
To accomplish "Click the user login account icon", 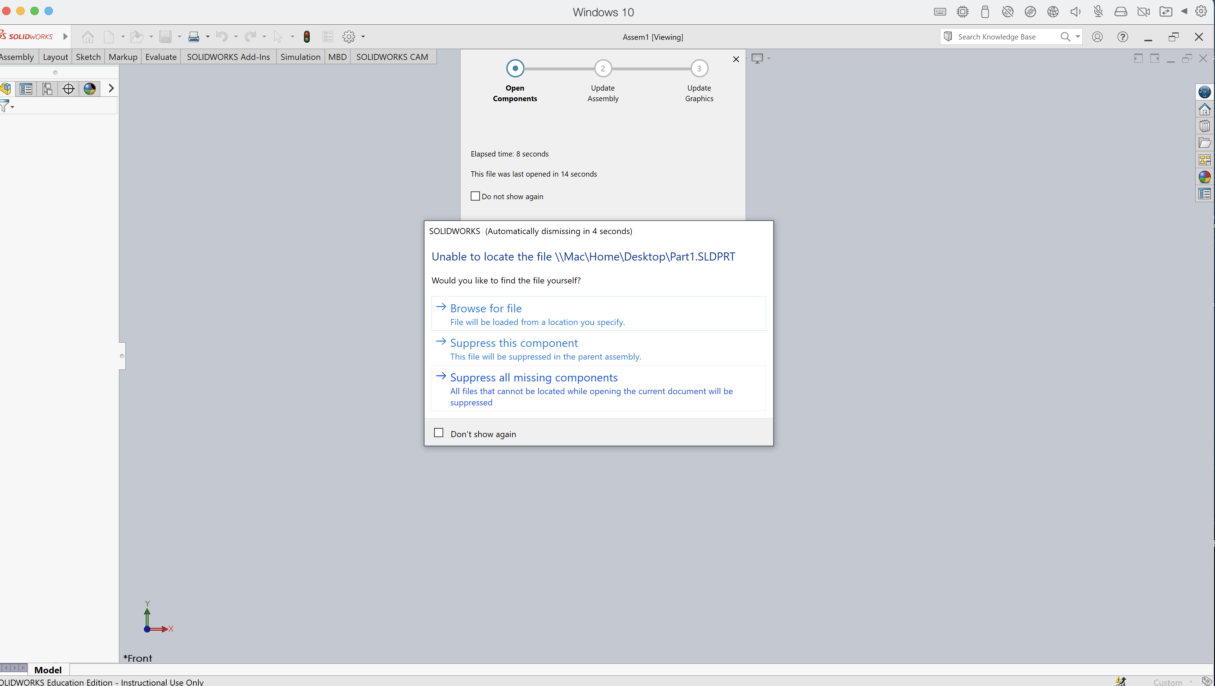I will click(1097, 37).
